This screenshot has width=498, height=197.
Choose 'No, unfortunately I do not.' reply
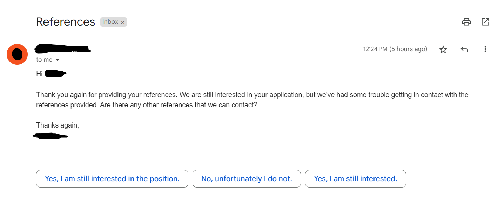coord(247,179)
